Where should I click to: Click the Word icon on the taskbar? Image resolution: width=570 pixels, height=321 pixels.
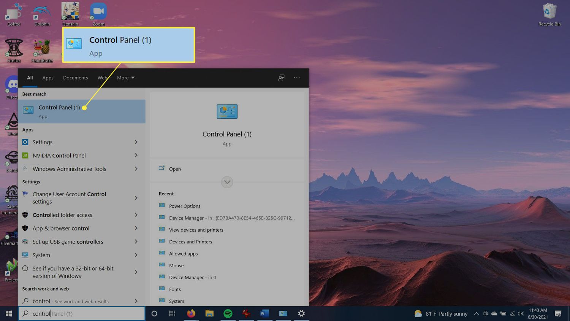[264, 313]
